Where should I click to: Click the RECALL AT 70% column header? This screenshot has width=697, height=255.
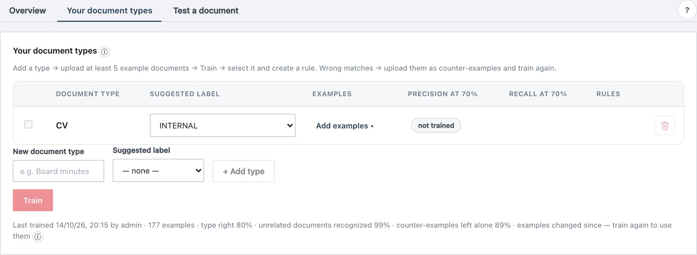pos(538,94)
